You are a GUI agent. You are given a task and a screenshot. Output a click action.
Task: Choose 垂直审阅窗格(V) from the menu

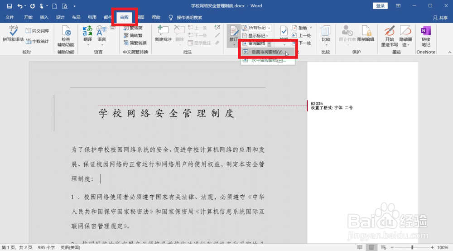click(268, 52)
